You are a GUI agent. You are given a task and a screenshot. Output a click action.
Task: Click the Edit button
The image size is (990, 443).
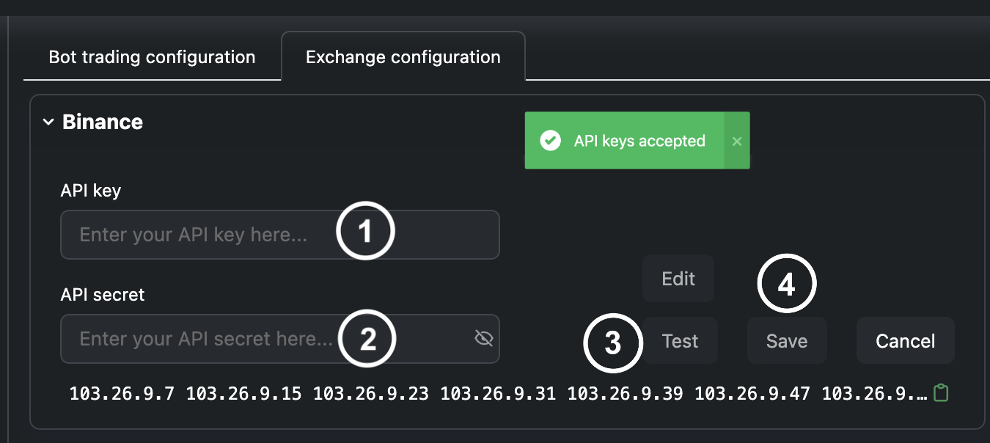click(x=678, y=279)
